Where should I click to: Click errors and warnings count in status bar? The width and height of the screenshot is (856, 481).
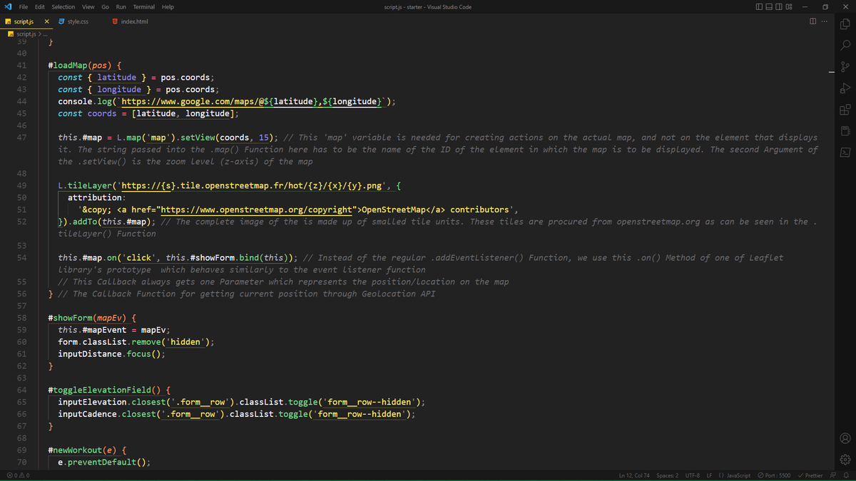click(18, 475)
